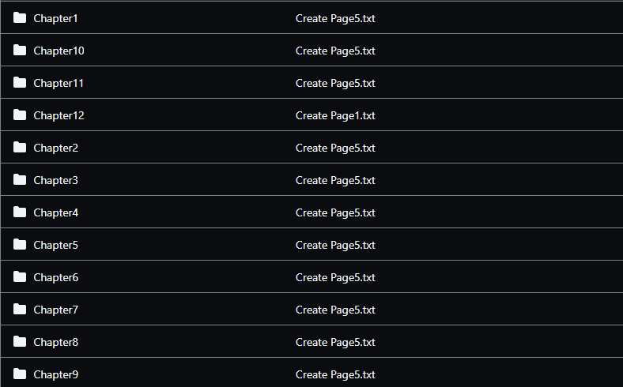Open the Chapter1 folder link
This screenshot has height=387, width=623.
[x=55, y=19]
